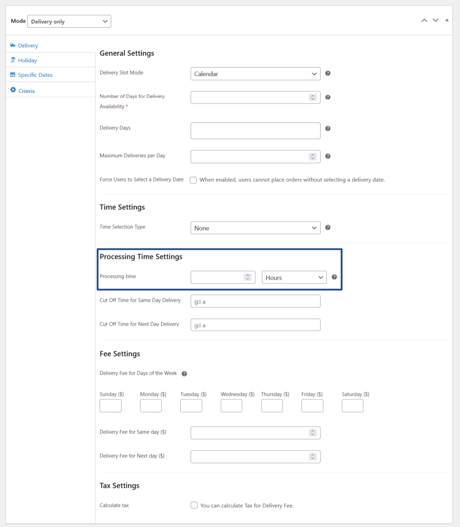Click the move-up arrow in panel header
The width and height of the screenshot is (460, 527).
(x=424, y=21)
